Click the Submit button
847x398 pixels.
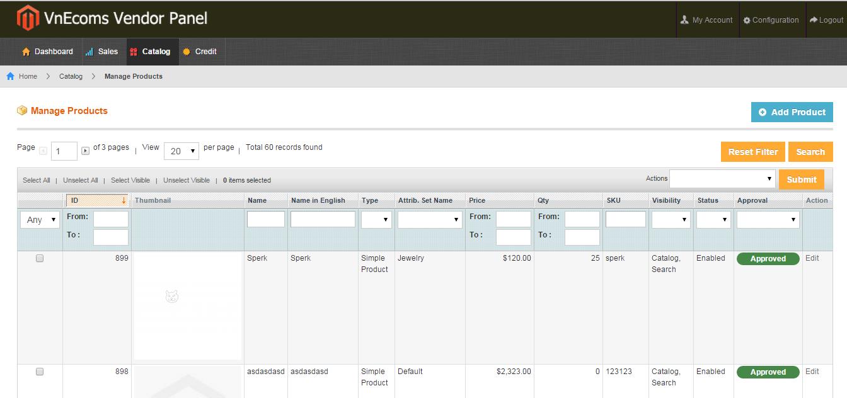[x=802, y=179]
